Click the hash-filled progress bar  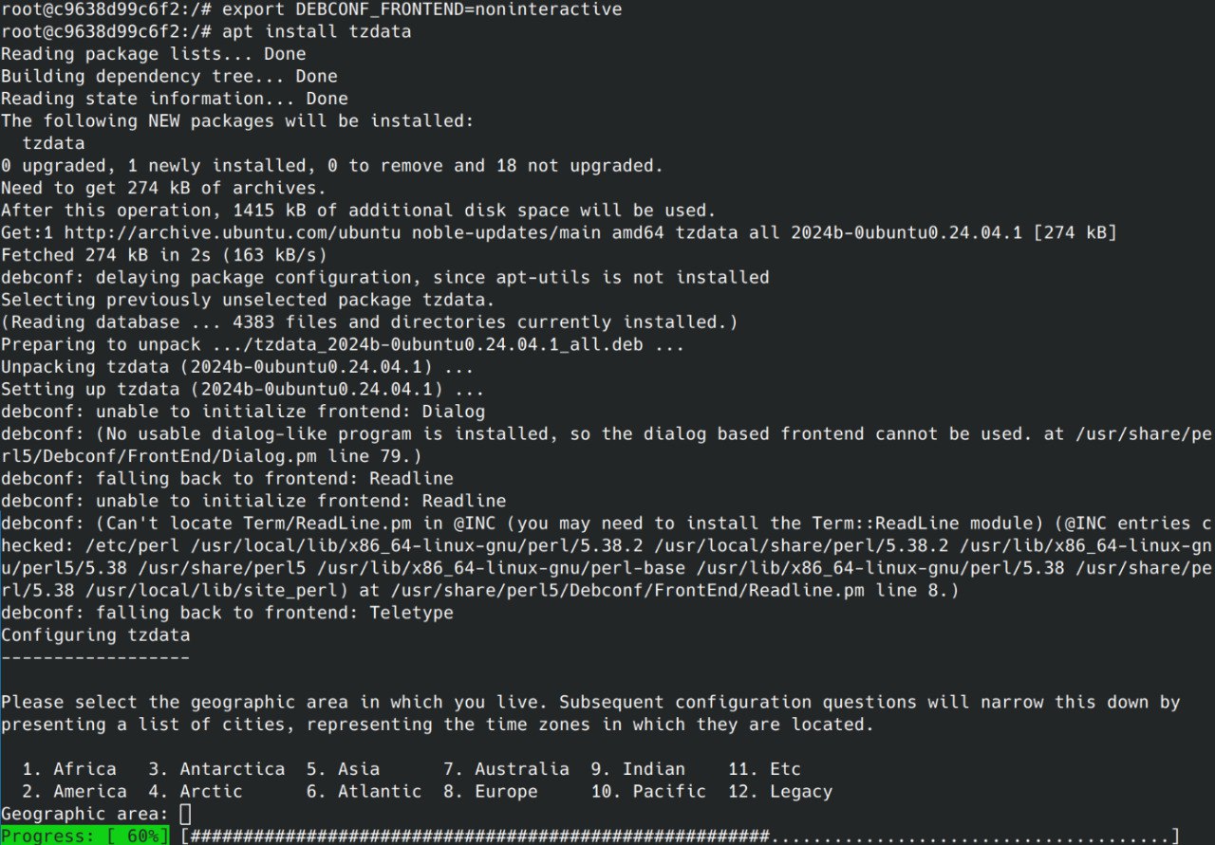coord(679,836)
